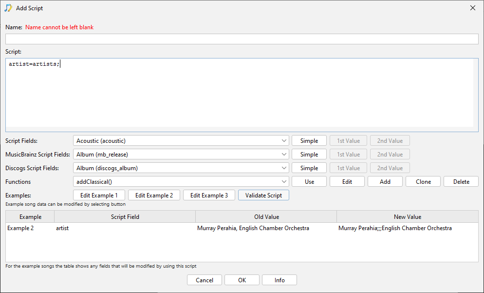The image size is (484, 293).
Task: Open Edit Example 2
Action: click(154, 195)
